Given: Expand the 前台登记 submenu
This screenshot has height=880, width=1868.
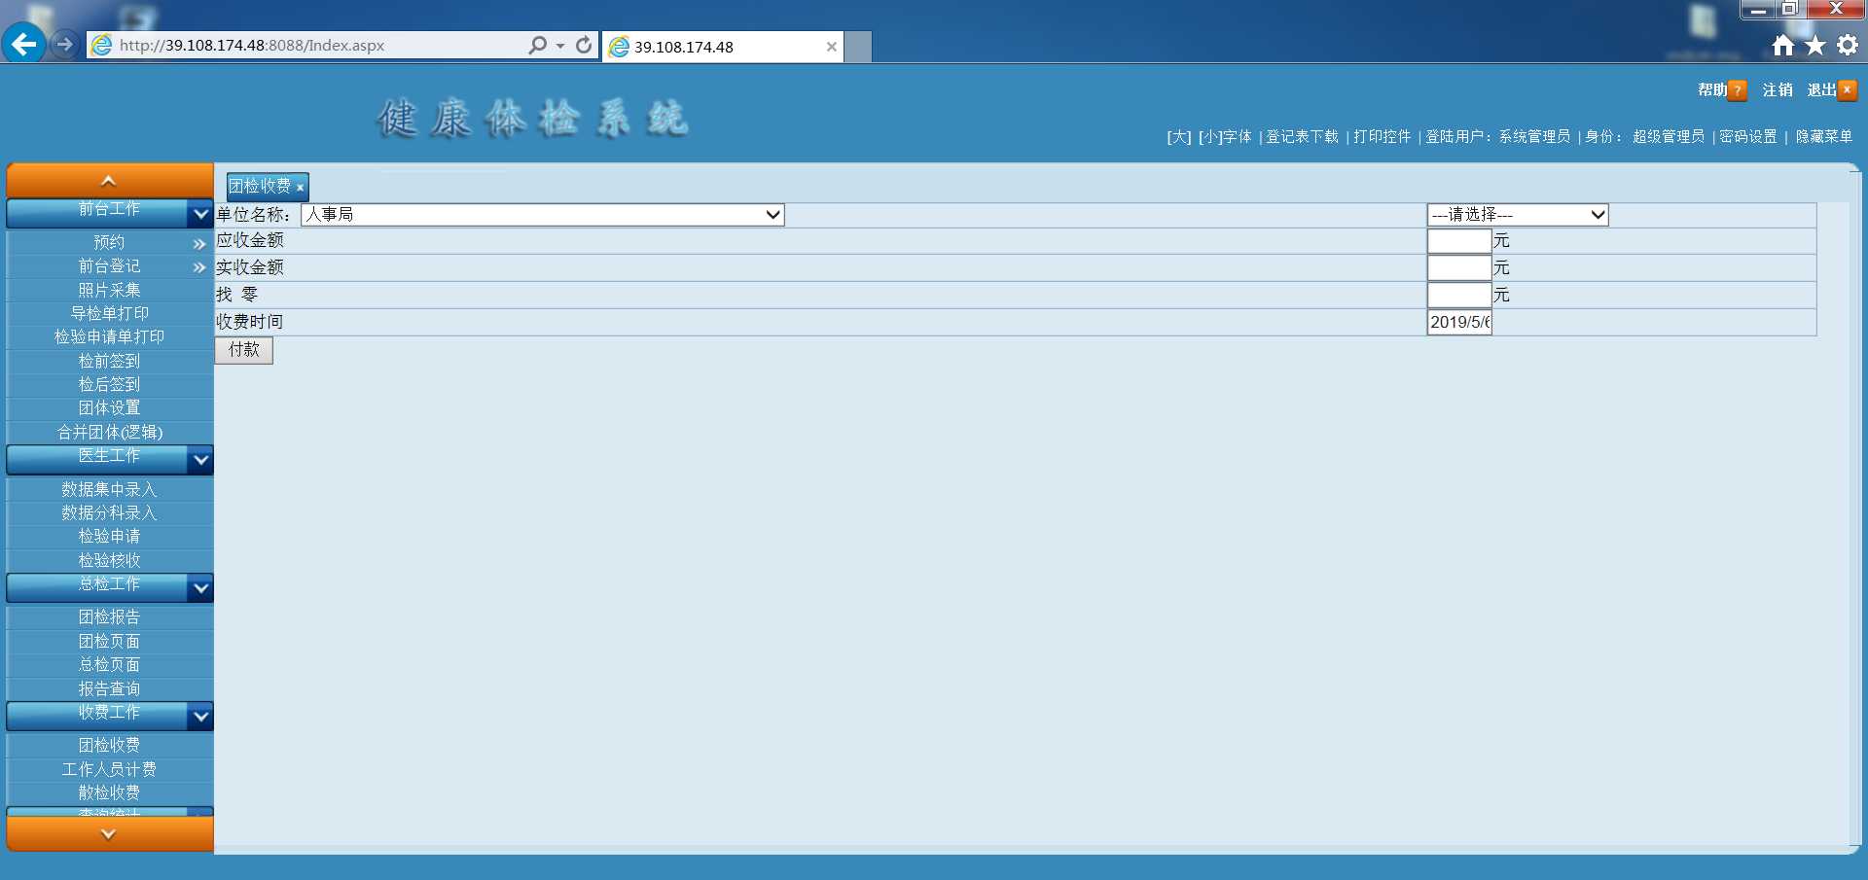Looking at the screenshot, I should click(x=199, y=267).
